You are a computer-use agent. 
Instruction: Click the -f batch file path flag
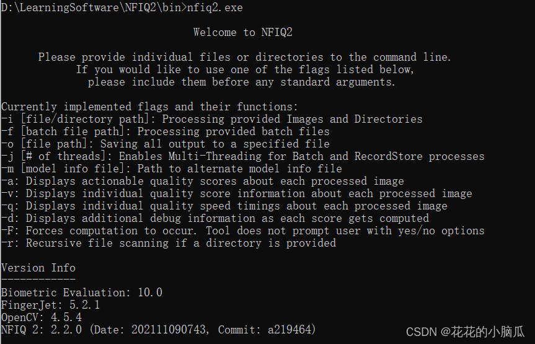point(166,131)
